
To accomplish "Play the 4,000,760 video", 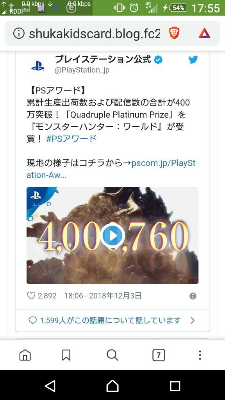I will tap(112, 236).
